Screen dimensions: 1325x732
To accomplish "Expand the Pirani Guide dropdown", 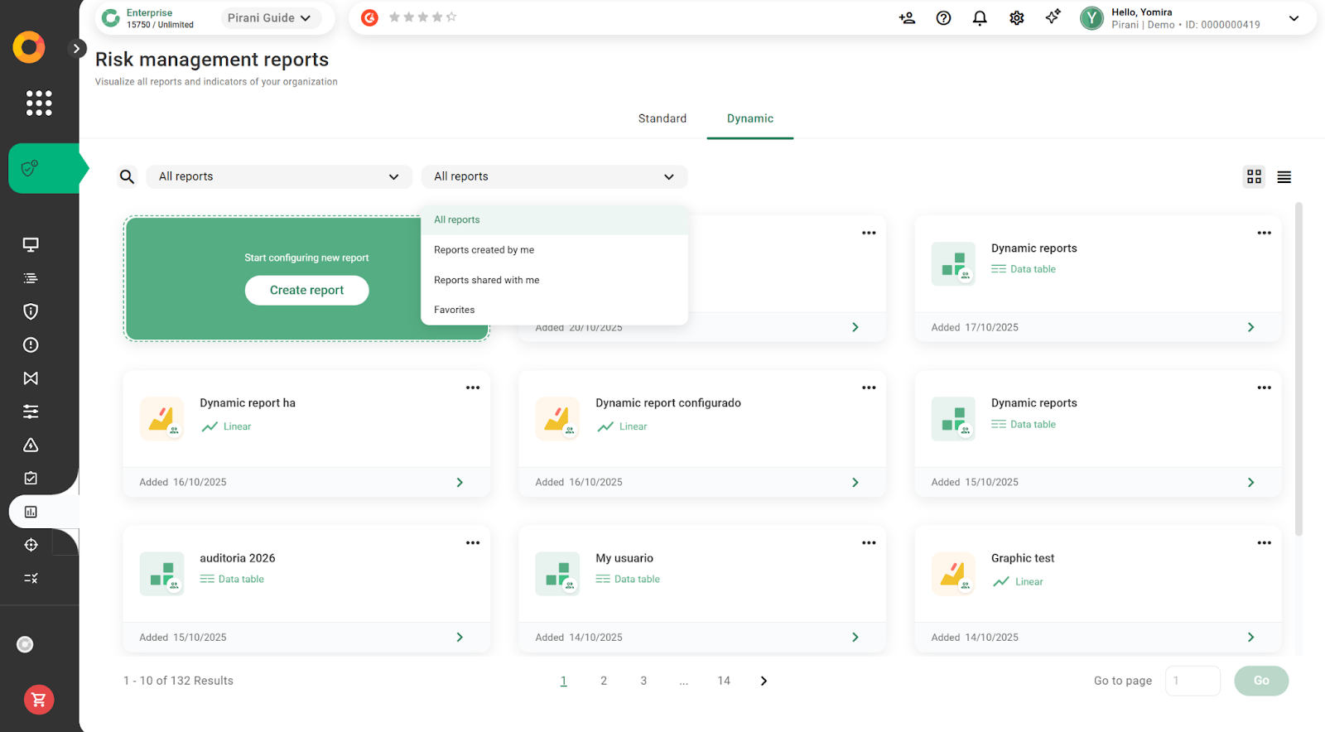I will coord(269,18).
